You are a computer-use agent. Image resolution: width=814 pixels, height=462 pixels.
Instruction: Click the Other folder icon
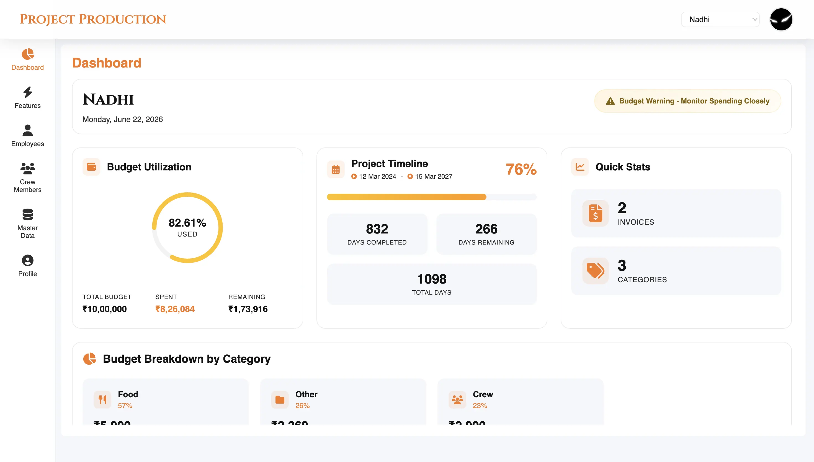pos(280,400)
